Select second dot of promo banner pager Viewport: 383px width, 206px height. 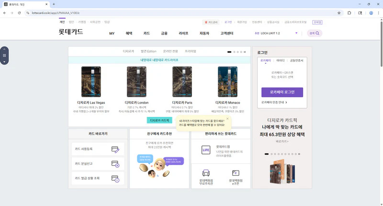click(x=271, y=154)
